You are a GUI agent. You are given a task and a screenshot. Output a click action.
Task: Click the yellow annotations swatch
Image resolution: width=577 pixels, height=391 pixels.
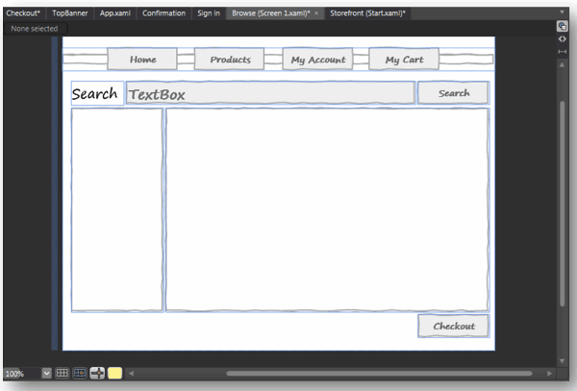pyautogui.click(x=114, y=373)
